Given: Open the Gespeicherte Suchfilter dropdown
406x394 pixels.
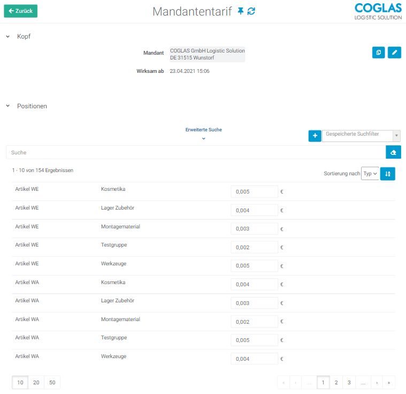Looking at the screenshot, I should (x=361, y=136).
